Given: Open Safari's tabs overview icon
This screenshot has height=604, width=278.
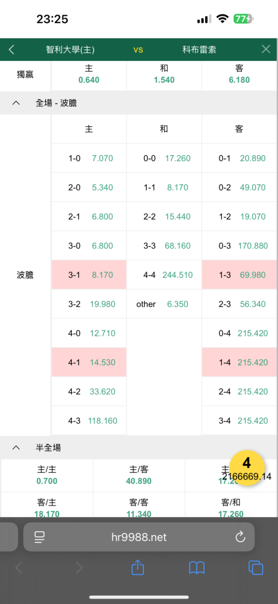Looking at the screenshot, I should pos(256,568).
